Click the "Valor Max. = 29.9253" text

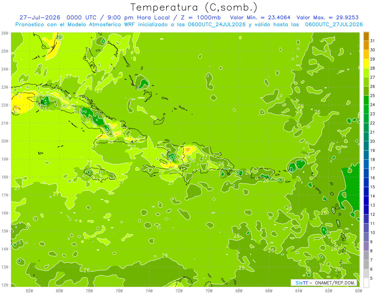(328, 18)
